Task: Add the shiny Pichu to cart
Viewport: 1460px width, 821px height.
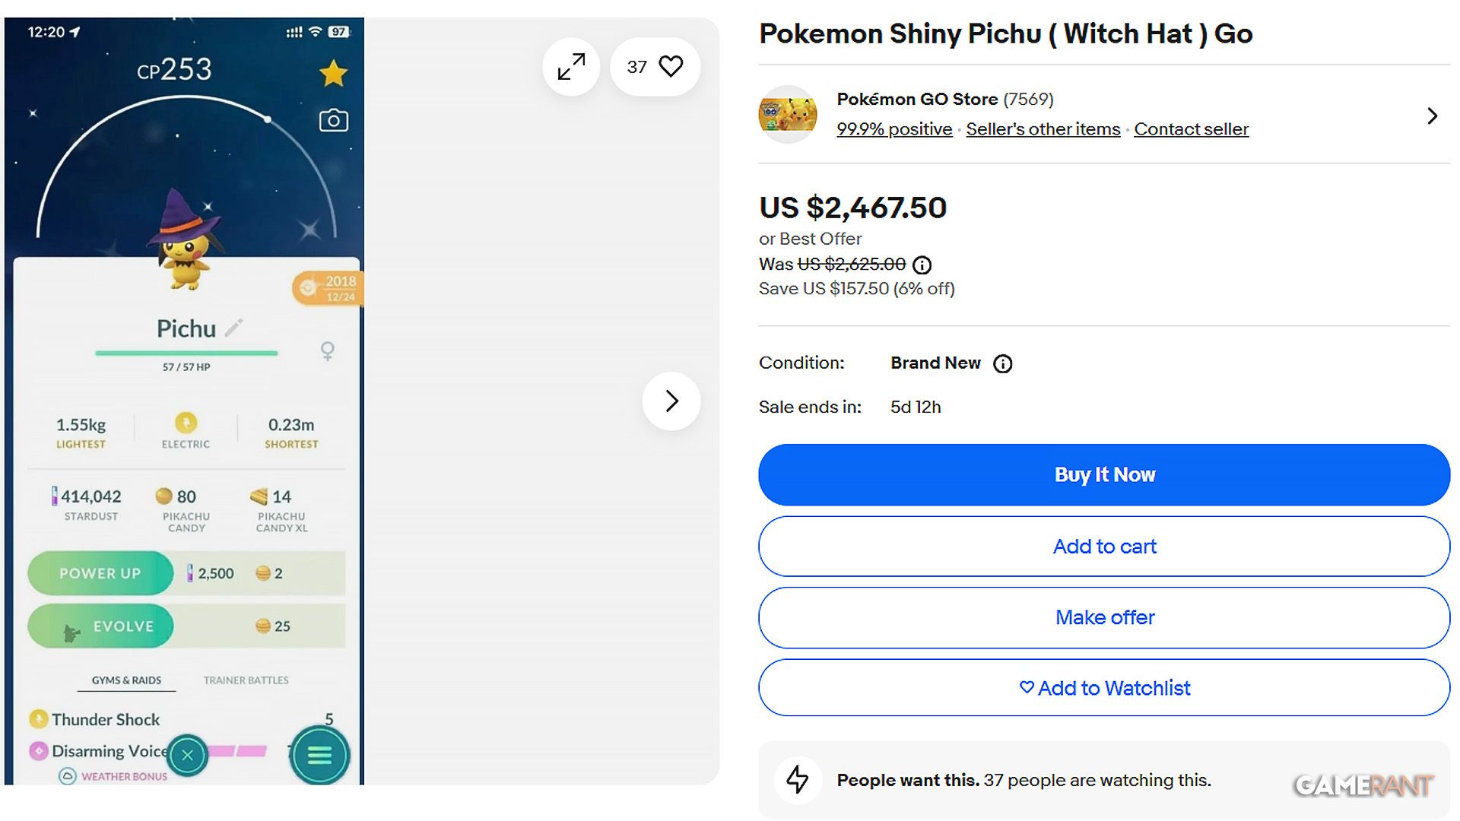Action: [1103, 547]
